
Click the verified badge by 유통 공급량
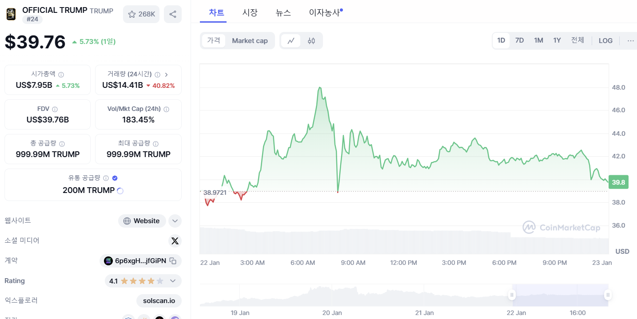[115, 178]
